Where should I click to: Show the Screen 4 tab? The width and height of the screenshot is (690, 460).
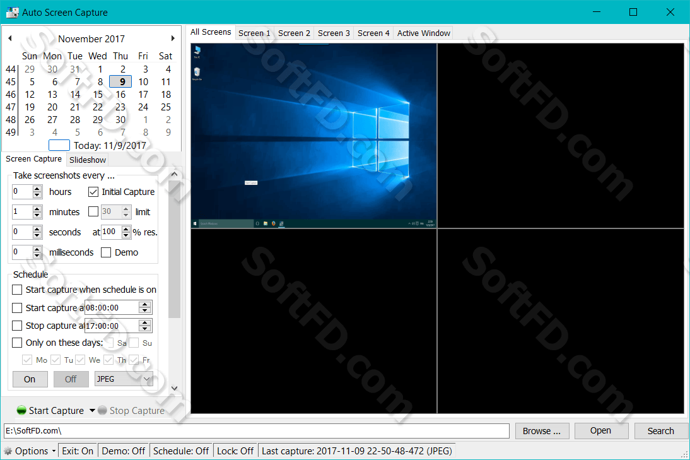373,33
